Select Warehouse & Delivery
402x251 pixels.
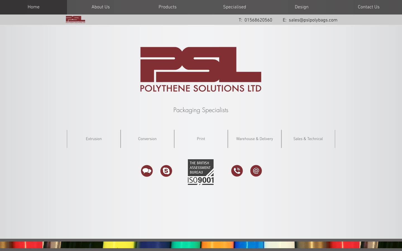254,139
